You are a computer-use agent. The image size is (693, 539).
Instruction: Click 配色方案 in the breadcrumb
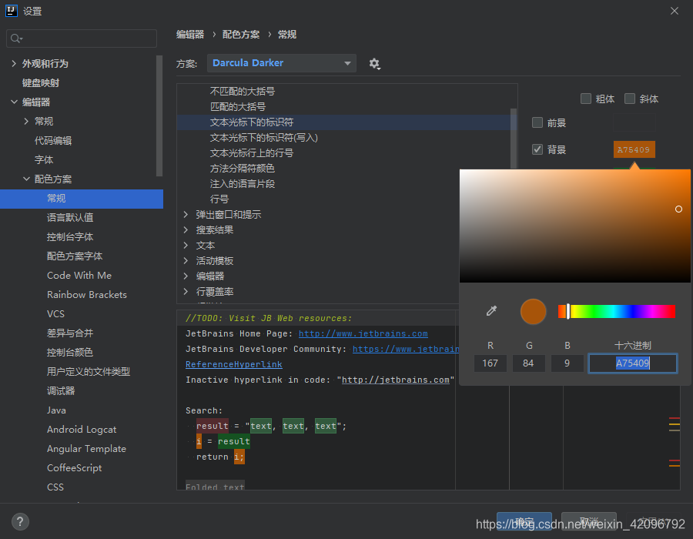[x=241, y=35]
